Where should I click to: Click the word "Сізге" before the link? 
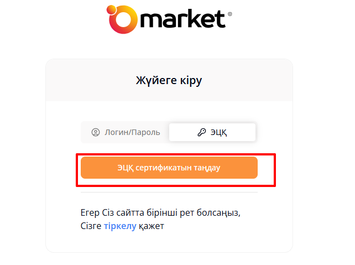pos(91,226)
